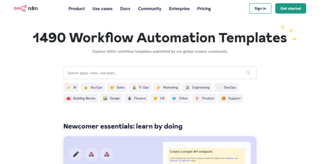Image resolution: width=327 pixels, height=164 pixels.
Task: Select the Finance category chip
Action: click(x=136, y=98)
